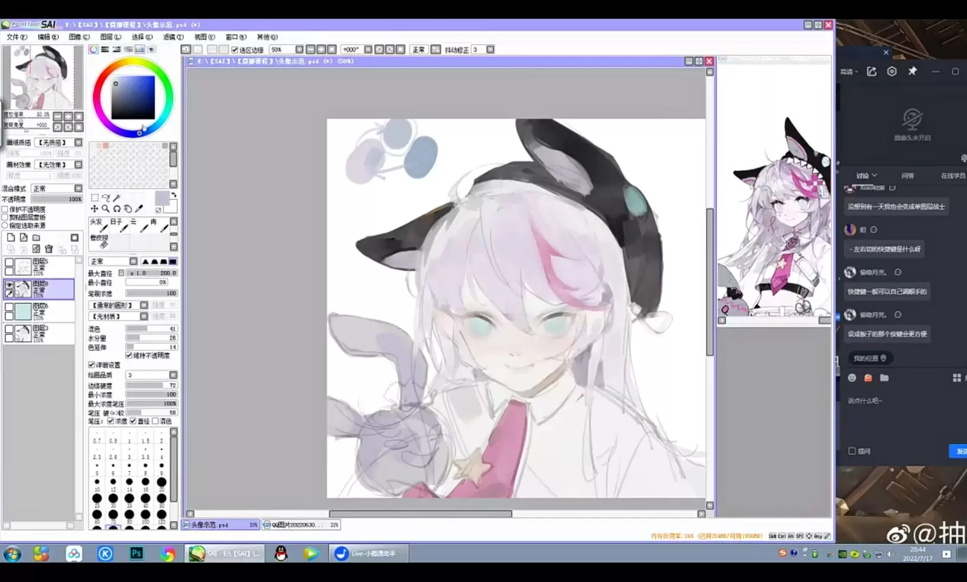The image size is (967, 582).
Task: Open the 文件 menu
Action: click(x=16, y=37)
